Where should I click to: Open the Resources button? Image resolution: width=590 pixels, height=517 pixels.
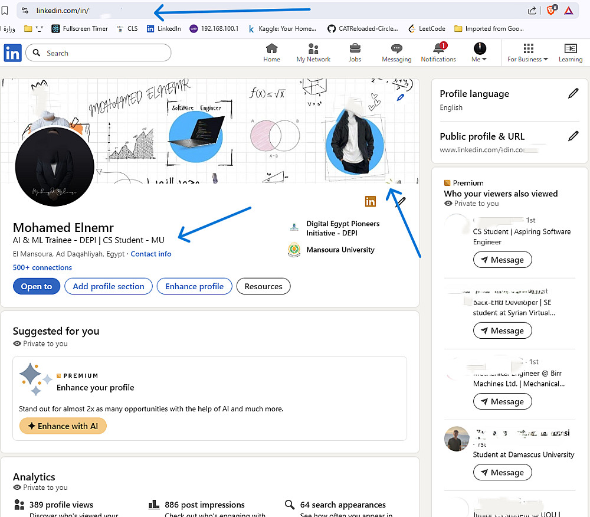[263, 286]
